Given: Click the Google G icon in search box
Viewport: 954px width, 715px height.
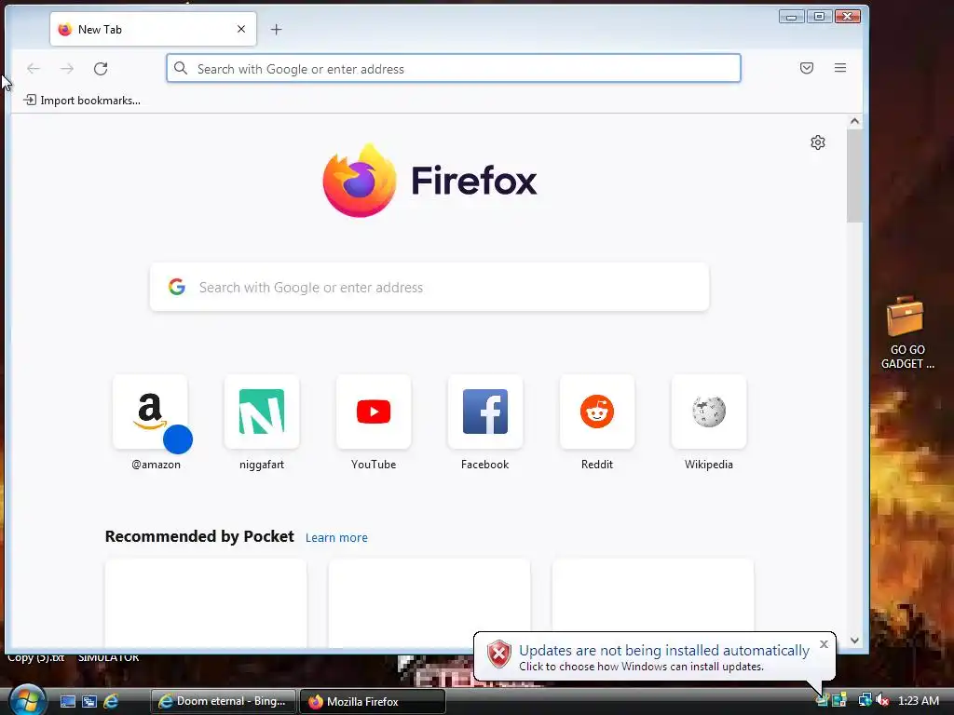Looking at the screenshot, I should pos(177,287).
